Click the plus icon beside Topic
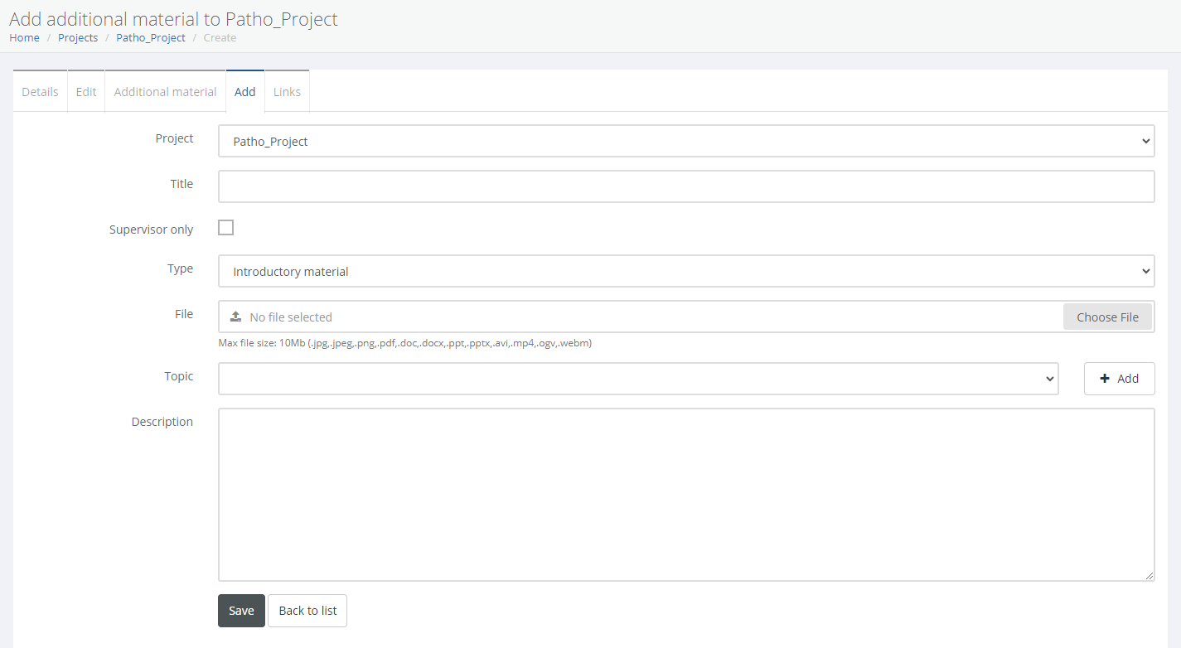The height and width of the screenshot is (648, 1181). [x=1104, y=379]
